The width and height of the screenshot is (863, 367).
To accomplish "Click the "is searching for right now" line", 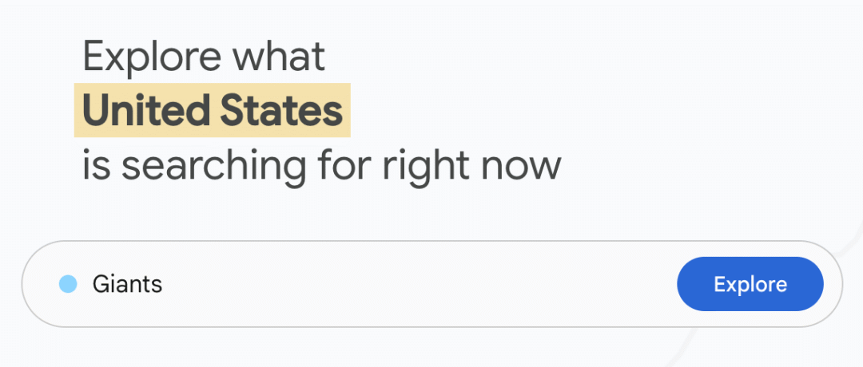I will [x=321, y=165].
